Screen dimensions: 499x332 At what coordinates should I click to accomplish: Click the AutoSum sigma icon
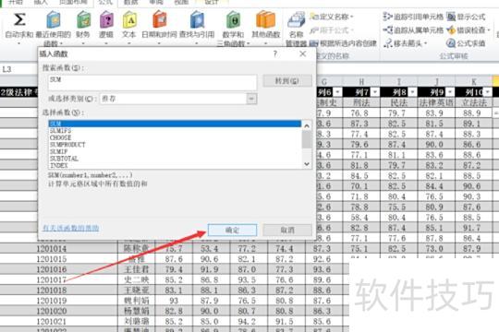click(19, 19)
